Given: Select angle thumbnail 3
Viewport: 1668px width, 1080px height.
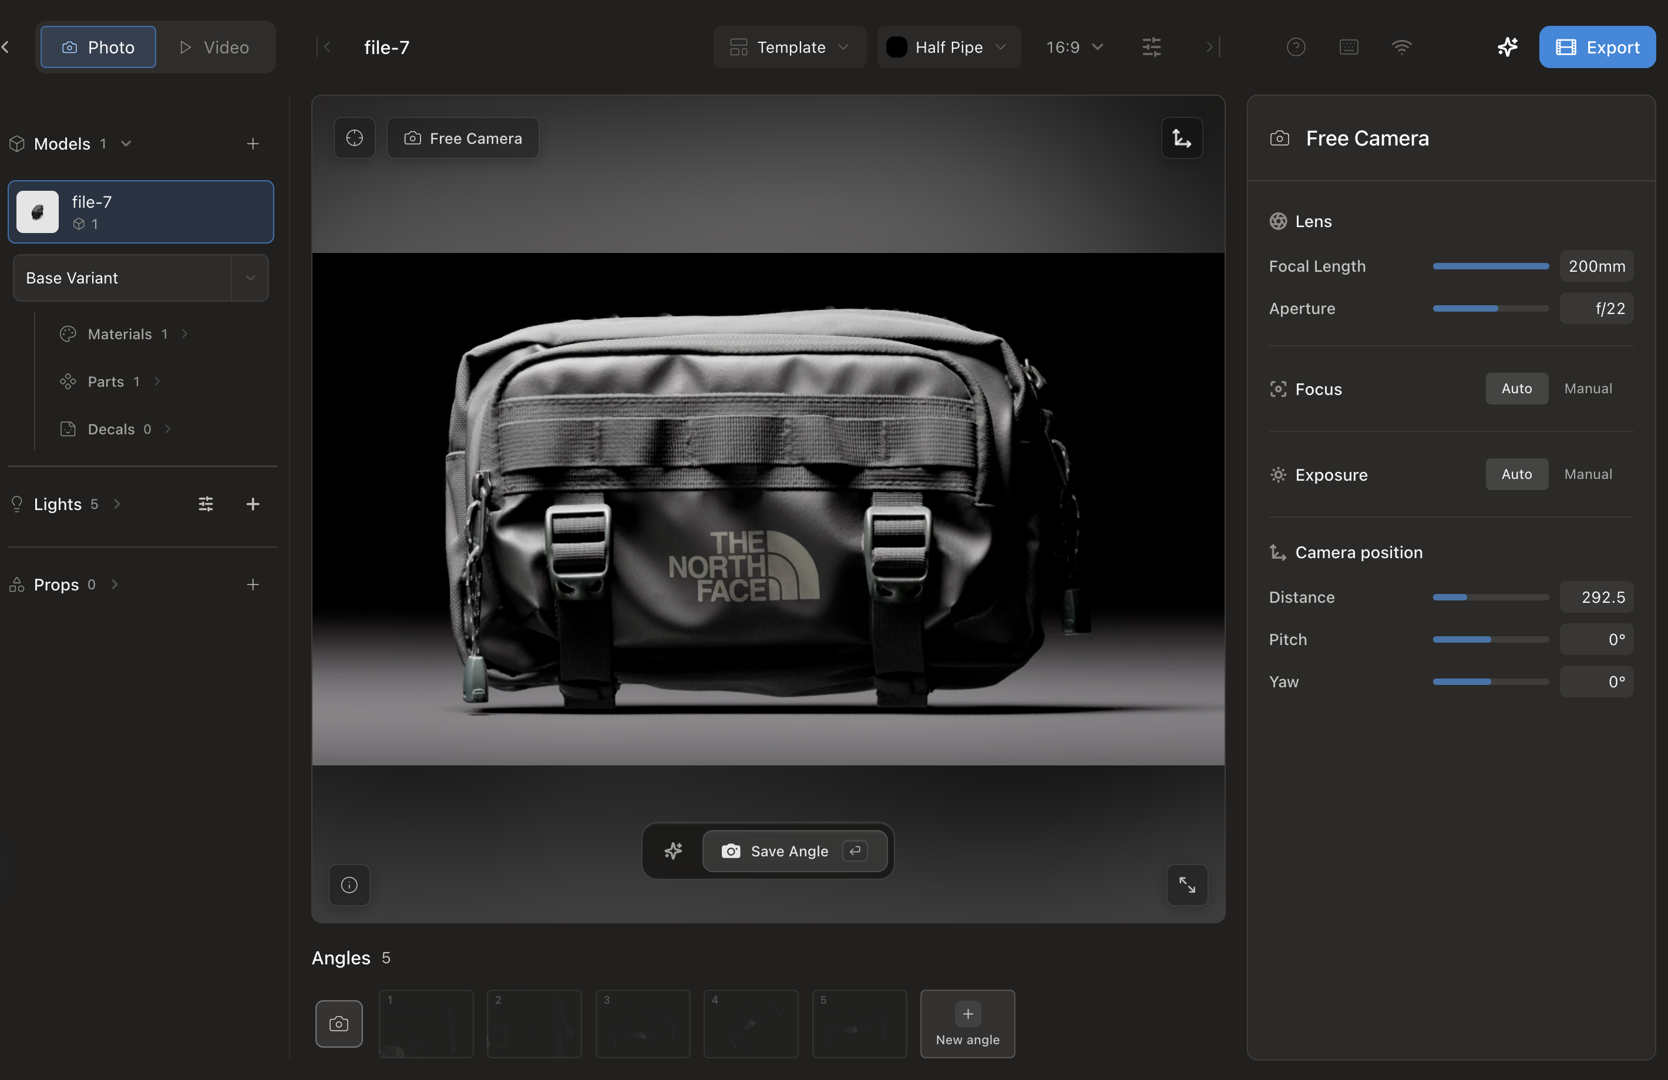Looking at the screenshot, I should (x=643, y=1023).
